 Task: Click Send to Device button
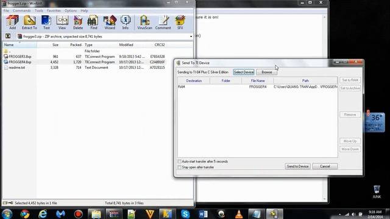tap(297, 166)
